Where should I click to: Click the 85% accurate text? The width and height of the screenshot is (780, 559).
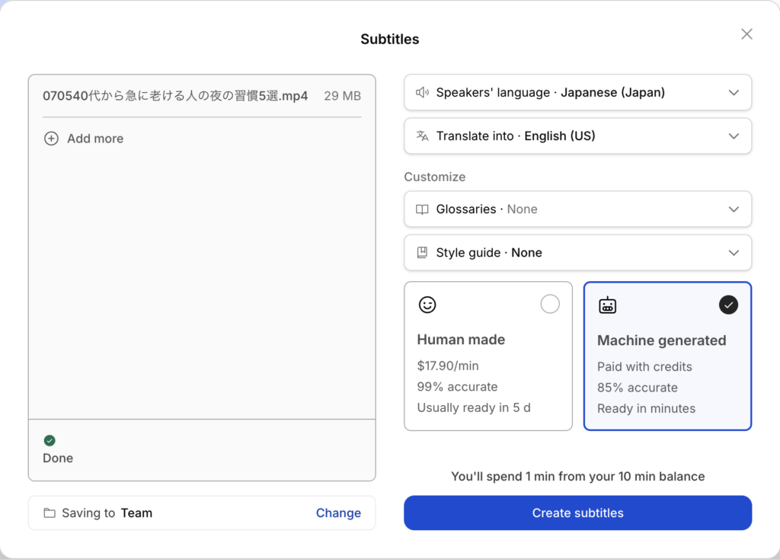coord(638,388)
